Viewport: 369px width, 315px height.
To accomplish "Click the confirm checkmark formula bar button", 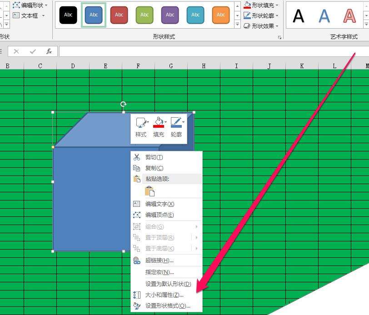I will tap(33, 51).
